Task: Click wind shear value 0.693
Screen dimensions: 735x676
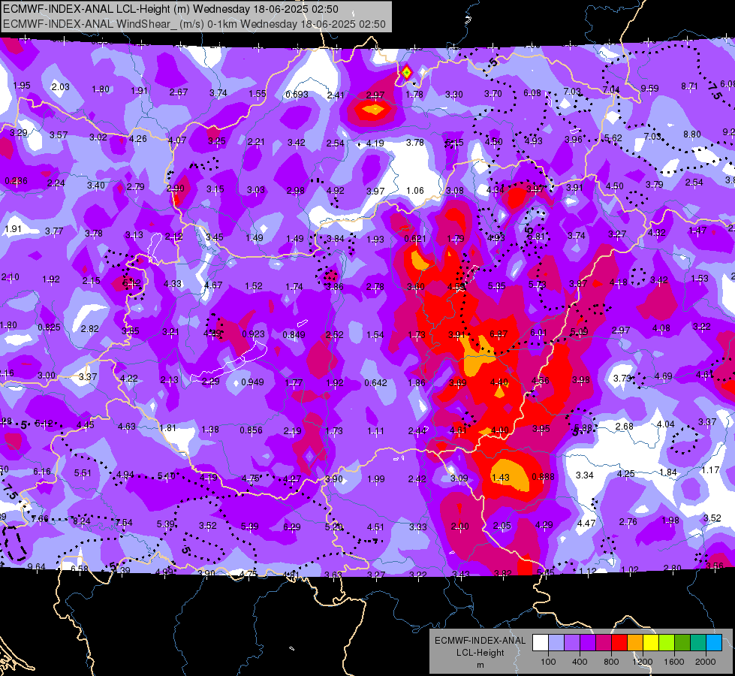Action: pyautogui.click(x=297, y=95)
